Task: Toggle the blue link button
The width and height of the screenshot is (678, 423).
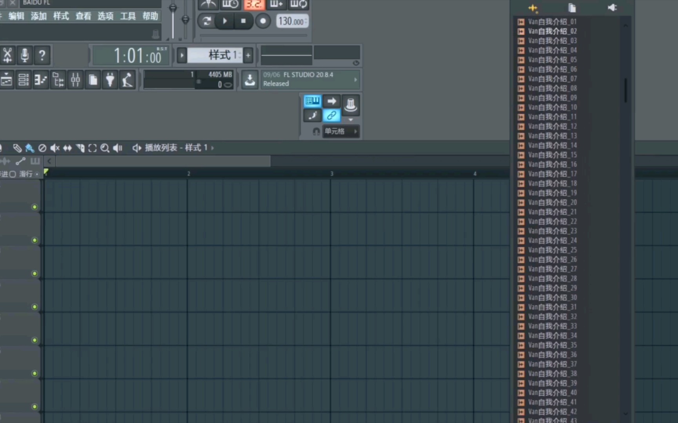Action: [332, 116]
